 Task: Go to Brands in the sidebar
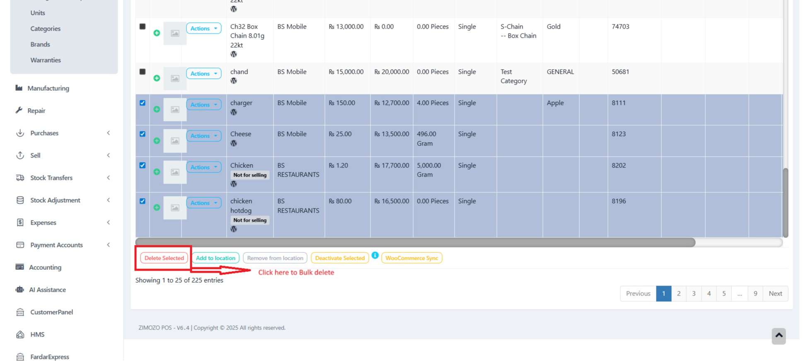(x=40, y=44)
